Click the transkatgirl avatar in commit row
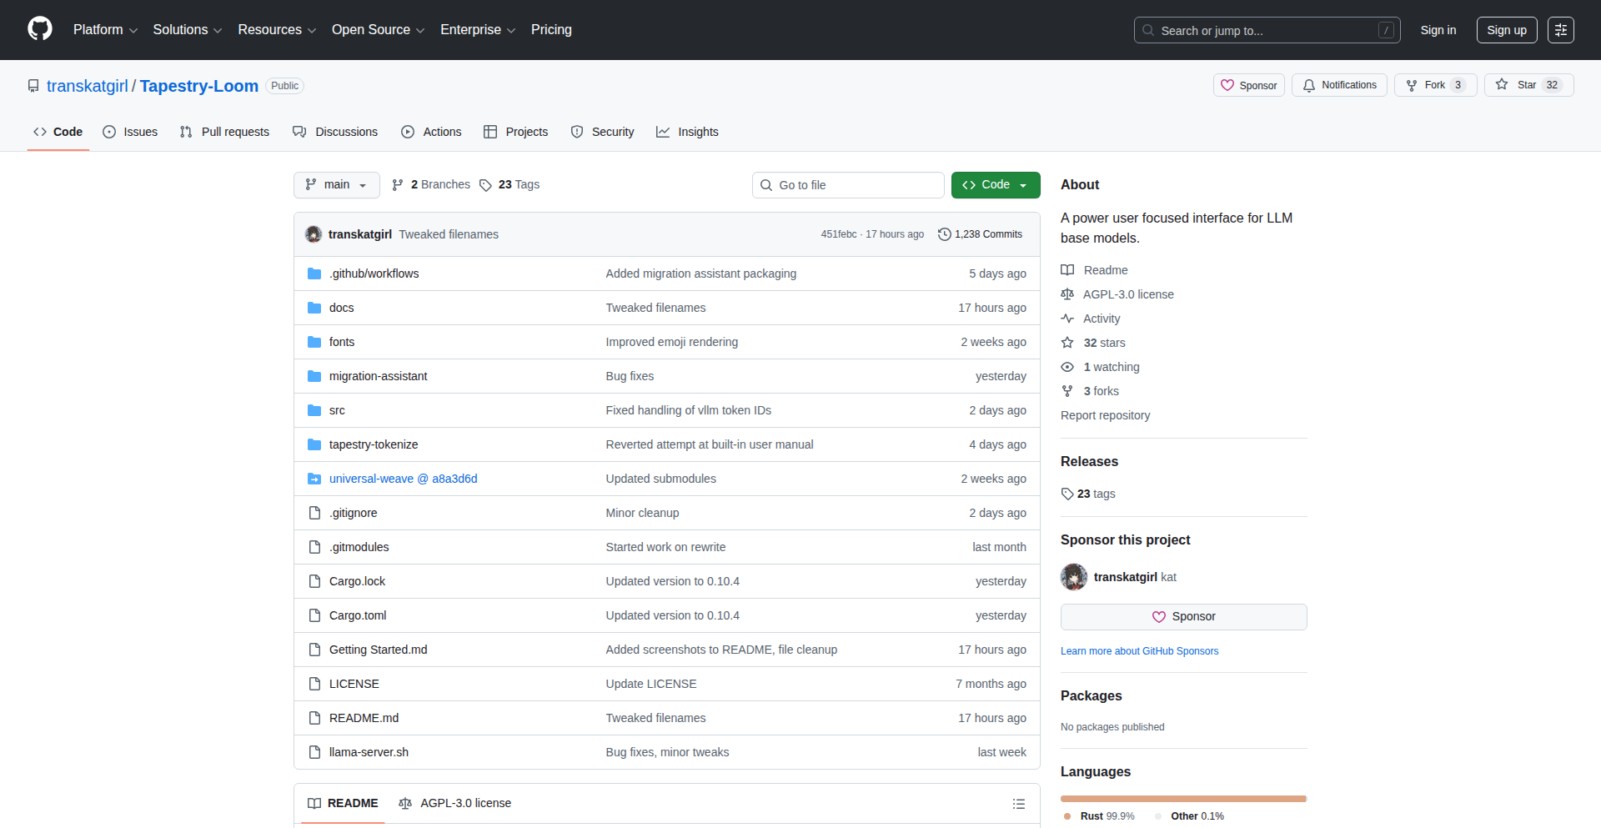This screenshot has height=828, width=1601. pyautogui.click(x=314, y=234)
